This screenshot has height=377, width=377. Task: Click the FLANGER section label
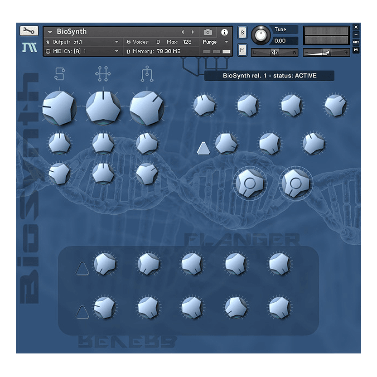242,238
